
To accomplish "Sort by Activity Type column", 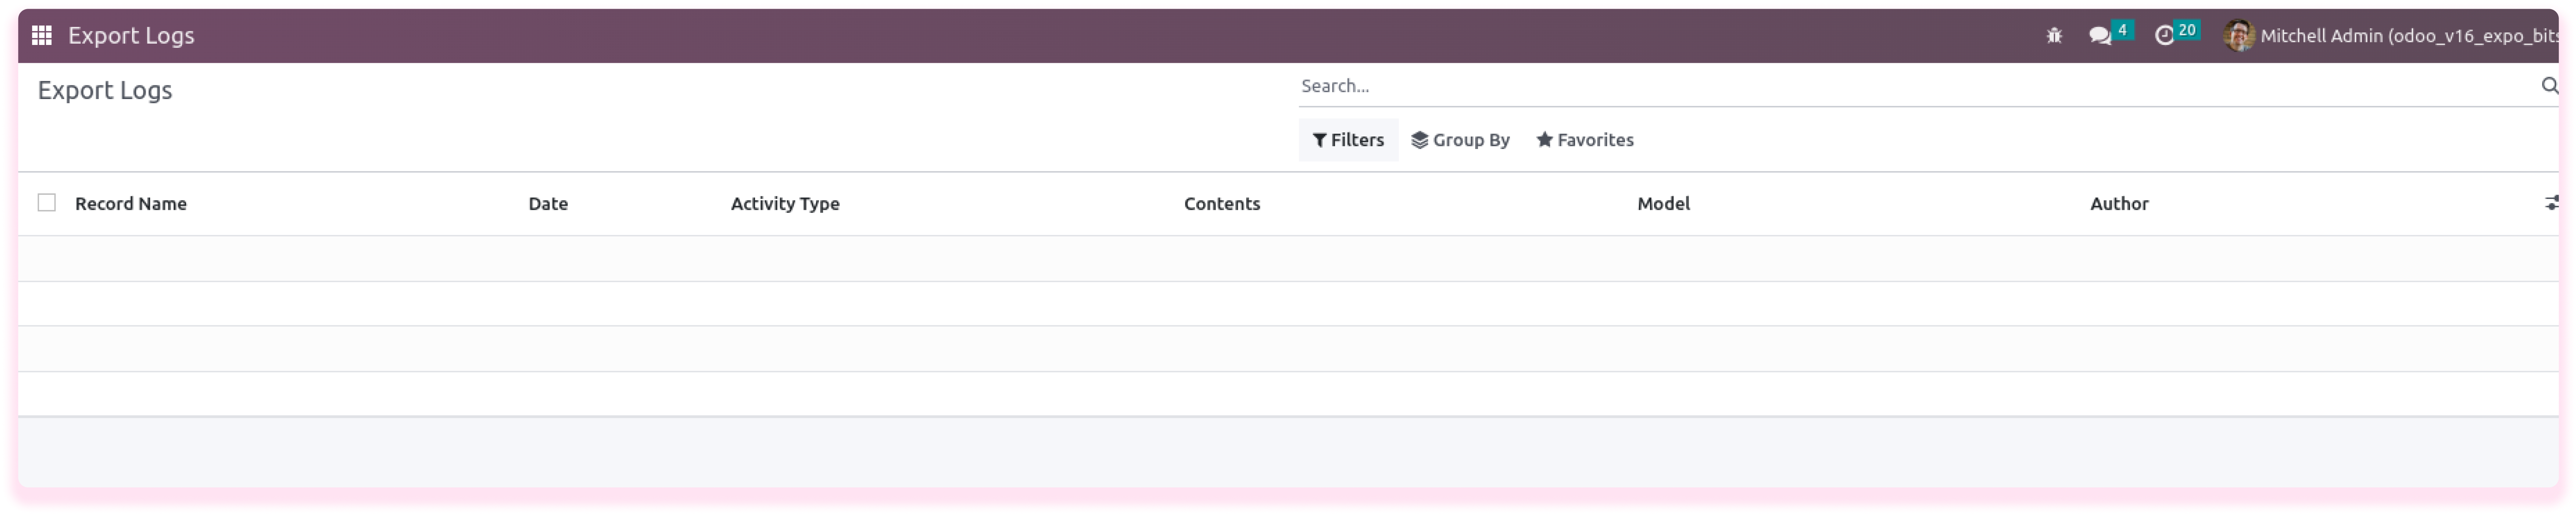I will 785,204.
